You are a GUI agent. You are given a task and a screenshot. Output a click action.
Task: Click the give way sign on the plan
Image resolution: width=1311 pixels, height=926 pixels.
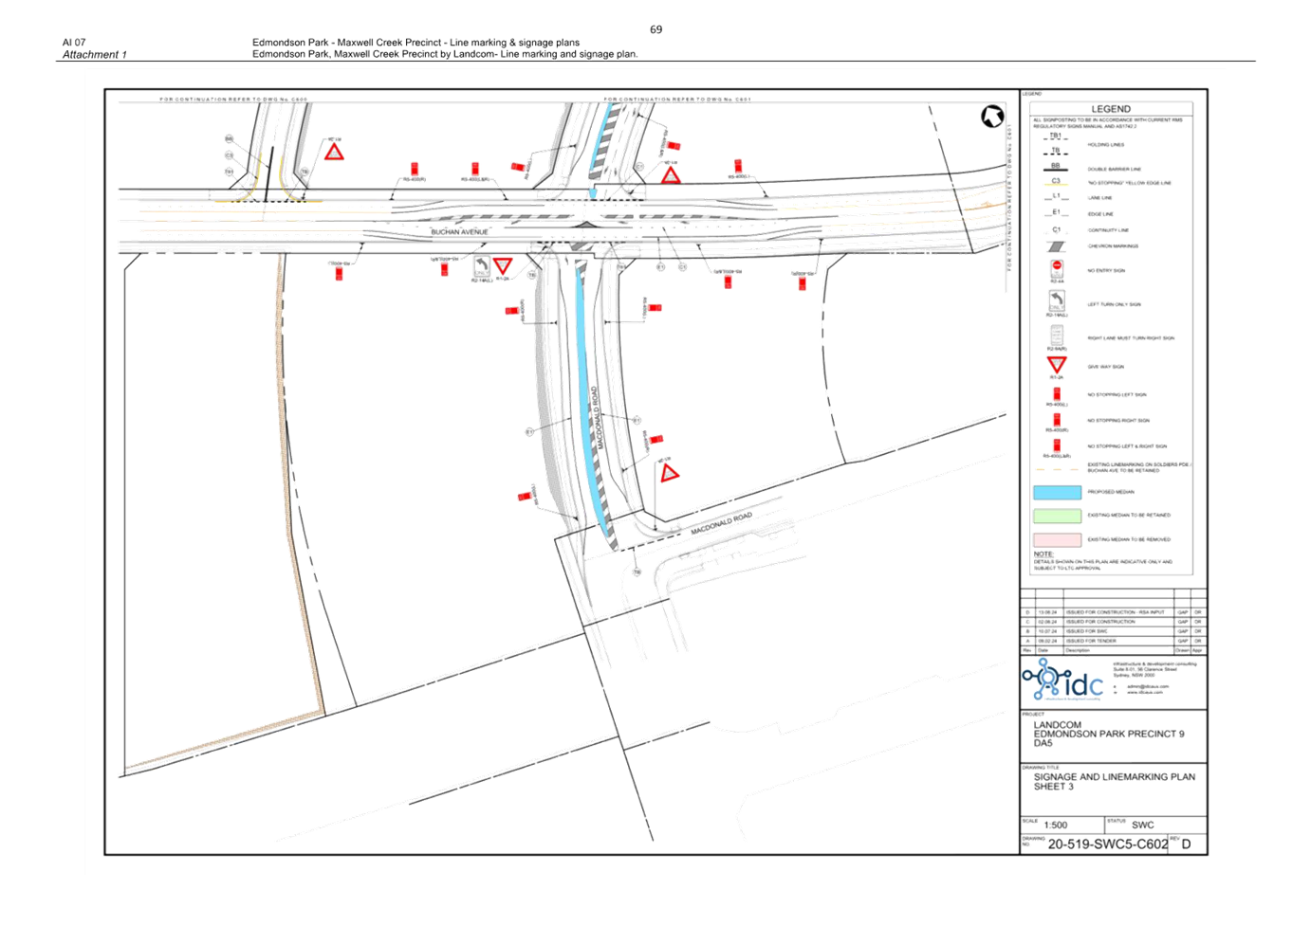click(503, 265)
